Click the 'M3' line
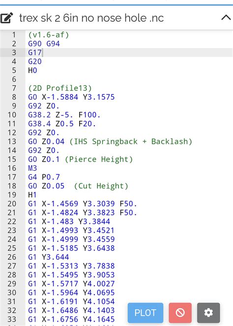 pyautogui.click(x=32, y=168)
